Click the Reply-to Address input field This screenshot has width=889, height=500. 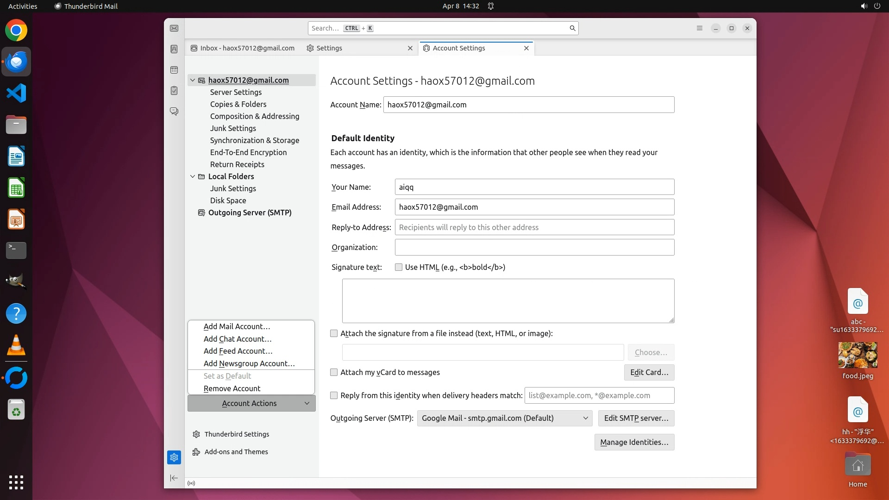(x=534, y=227)
